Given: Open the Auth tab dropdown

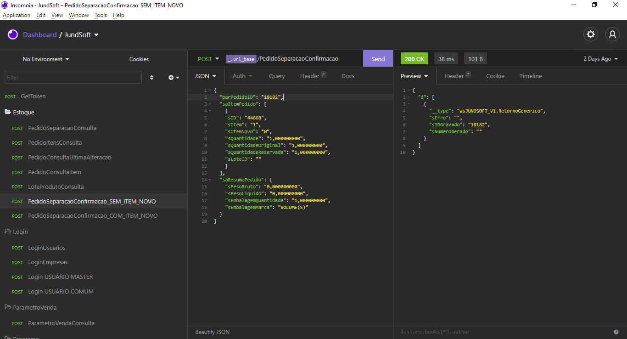Looking at the screenshot, I should coord(242,76).
